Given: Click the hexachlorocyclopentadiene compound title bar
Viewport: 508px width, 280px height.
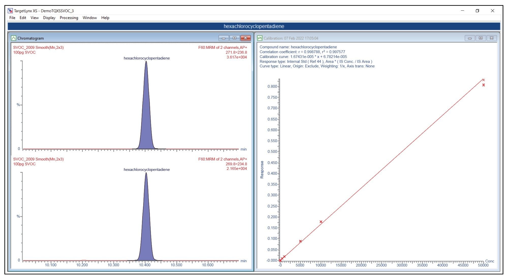Looking at the screenshot, I should point(254,26).
